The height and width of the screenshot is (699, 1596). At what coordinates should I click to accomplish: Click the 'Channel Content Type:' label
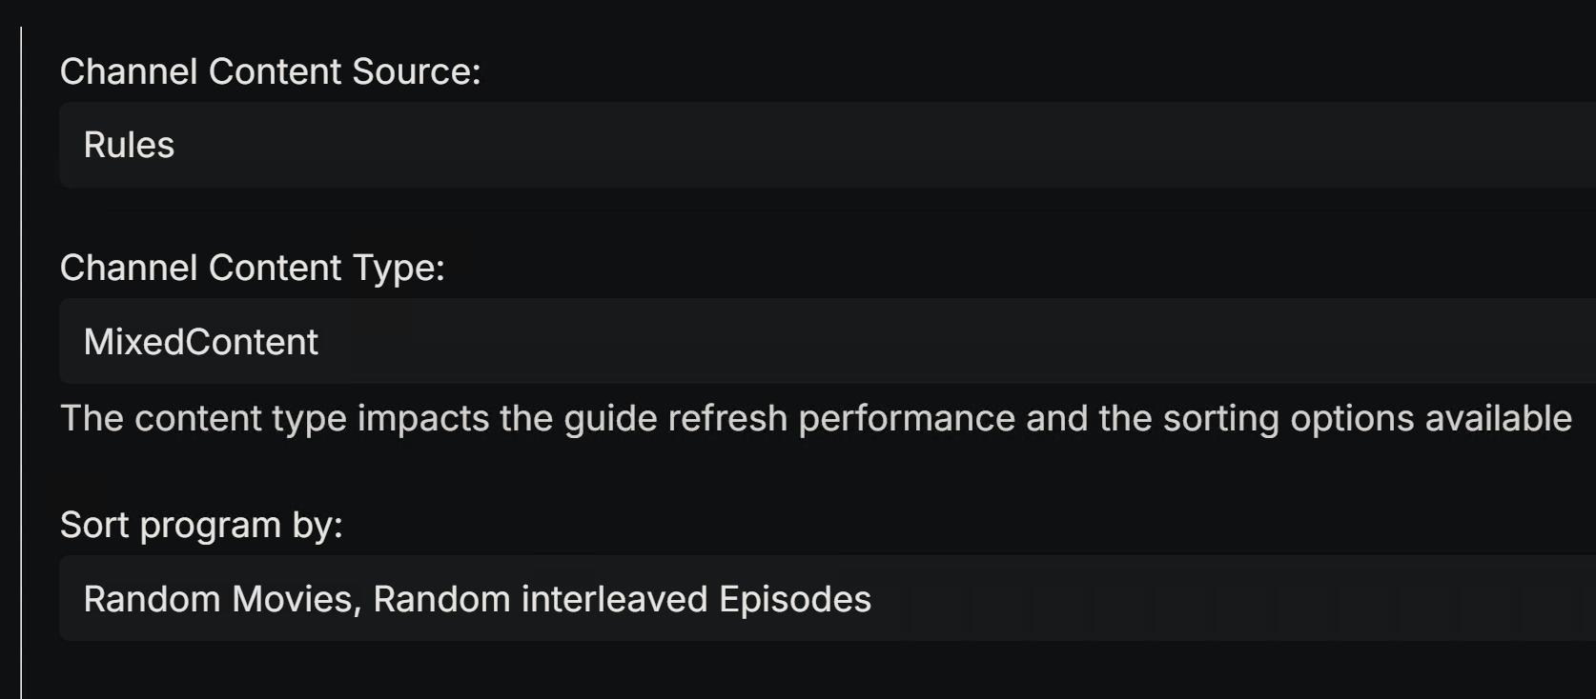(x=252, y=269)
